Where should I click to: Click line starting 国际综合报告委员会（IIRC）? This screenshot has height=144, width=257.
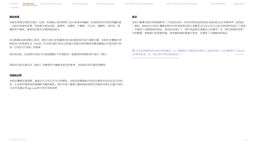pos(58,65)
